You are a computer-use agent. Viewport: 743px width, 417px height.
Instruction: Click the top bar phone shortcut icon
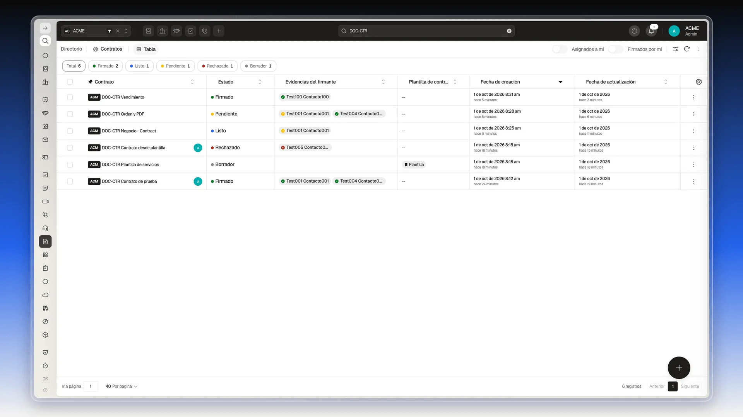205,31
